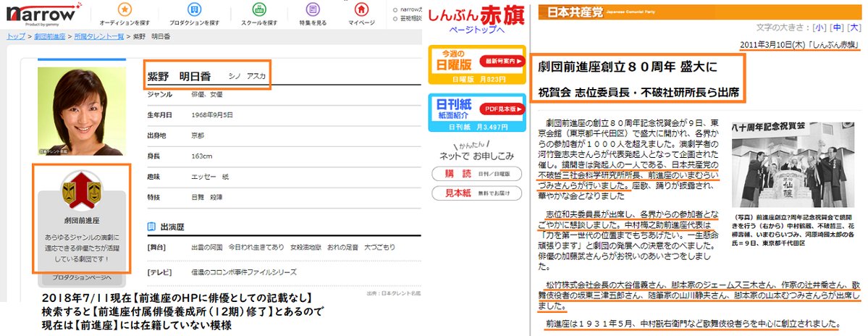Click the 出演歴 section icon
Image resolution: width=868 pixels, height=336 pixels.
pyautogui.click(x=151, y=227)
